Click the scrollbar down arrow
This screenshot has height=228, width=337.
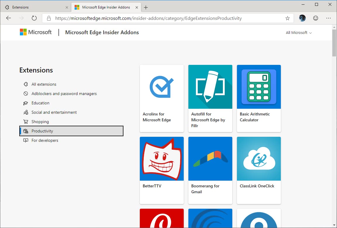(x=334, y=225)
